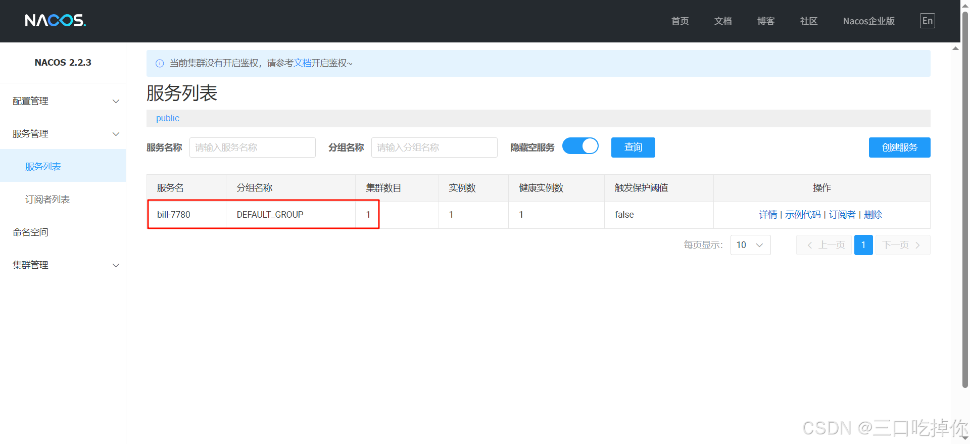Screen dimensions: 970x444
Task: Focus the 服务名称 input field
Action: pyautogui.click(x=253, y=147)
